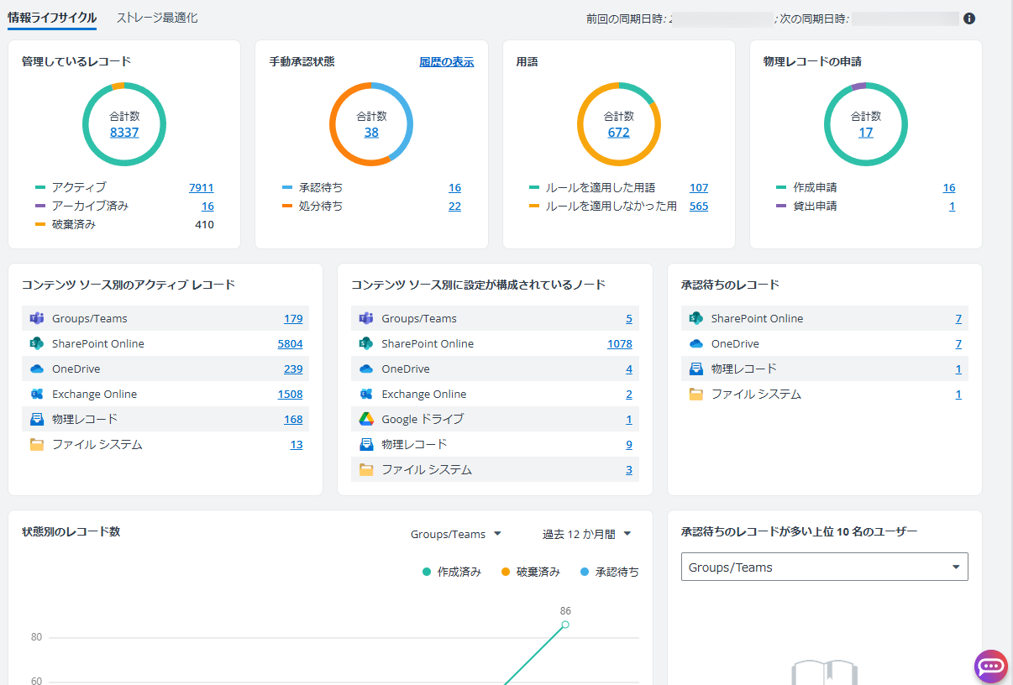
Task: Click the info icon beside the sync times
Action: (969, 18)
